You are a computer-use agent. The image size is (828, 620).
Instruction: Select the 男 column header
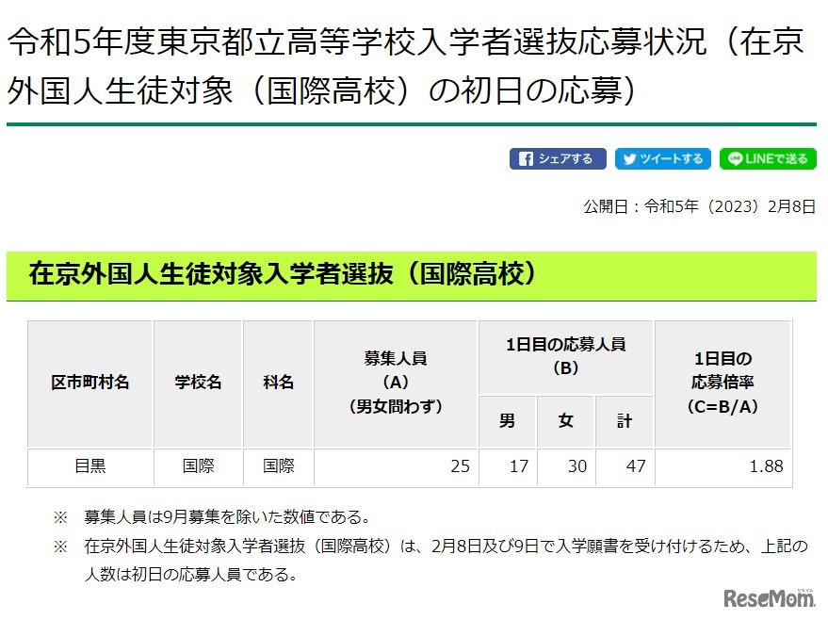tap(507, 421)
